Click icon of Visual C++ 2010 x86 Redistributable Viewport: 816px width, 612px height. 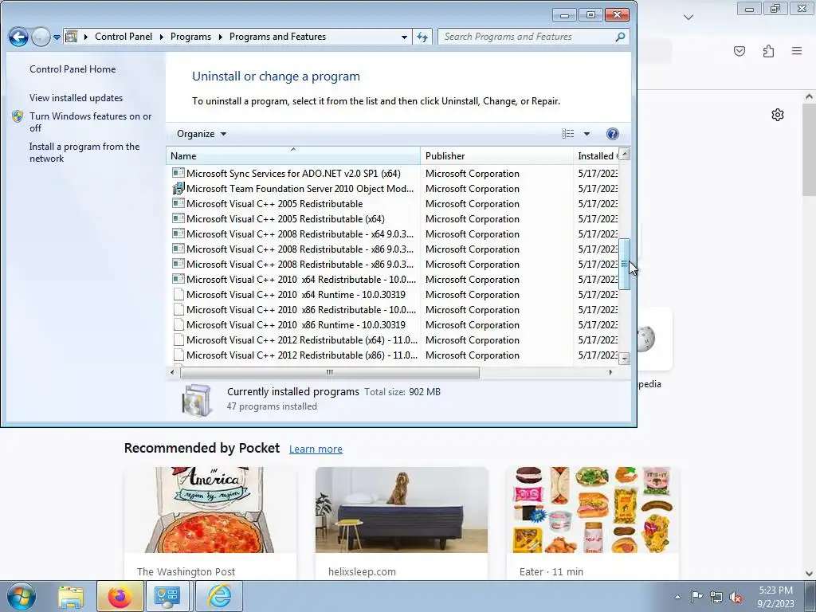click(x=178, y=309)
